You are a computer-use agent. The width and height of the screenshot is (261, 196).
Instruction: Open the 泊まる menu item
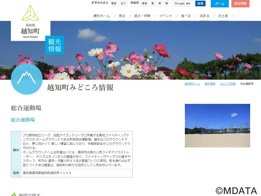pyautogui.click(x=205, y=16)
